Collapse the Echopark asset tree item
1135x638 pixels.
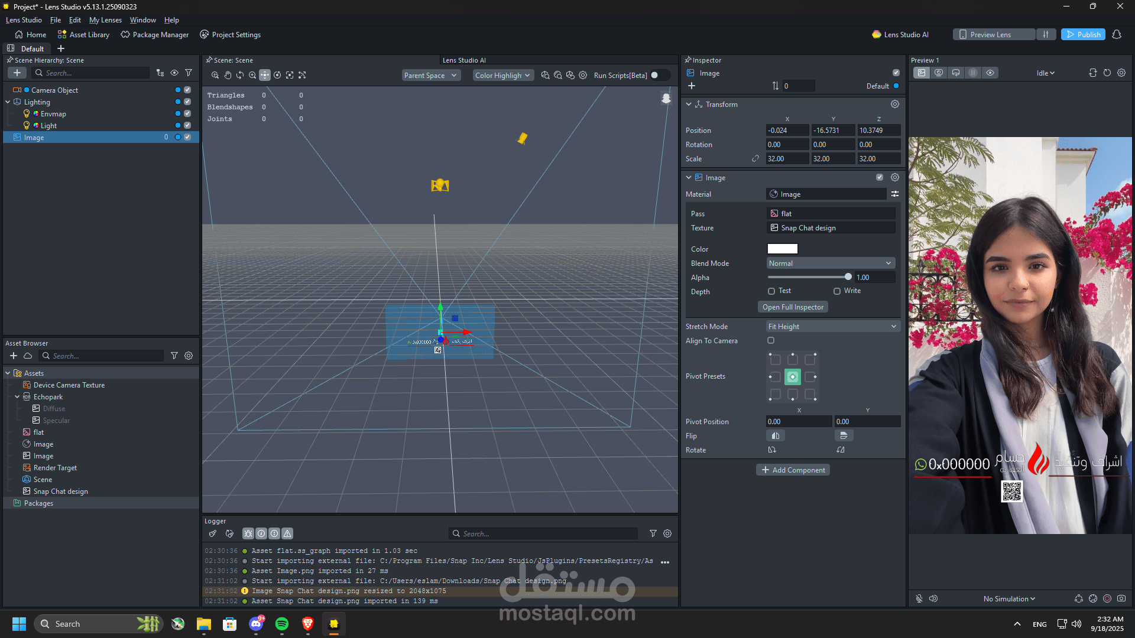pyautogui.click(x=17, y=397)
